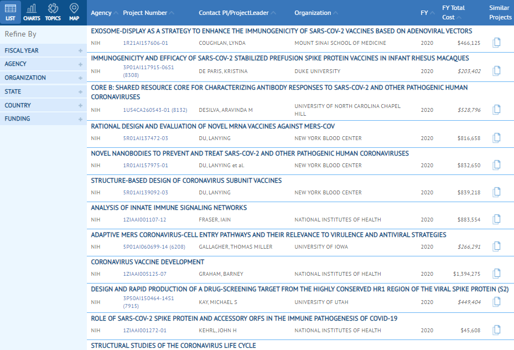Expand the FUNDING filter
Screen dimensions: 514x350
(x=43, y=119)
